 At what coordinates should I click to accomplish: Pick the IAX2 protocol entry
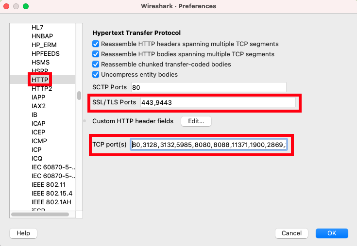(x=38, y=106)
